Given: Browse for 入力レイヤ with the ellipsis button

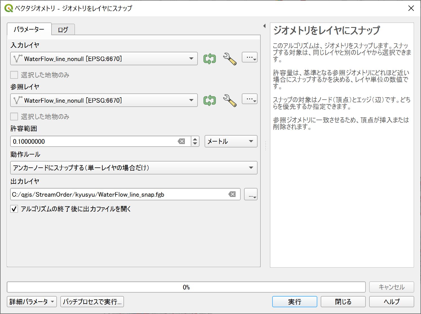Looking at the screenshot, I should [x=250, y=57].
